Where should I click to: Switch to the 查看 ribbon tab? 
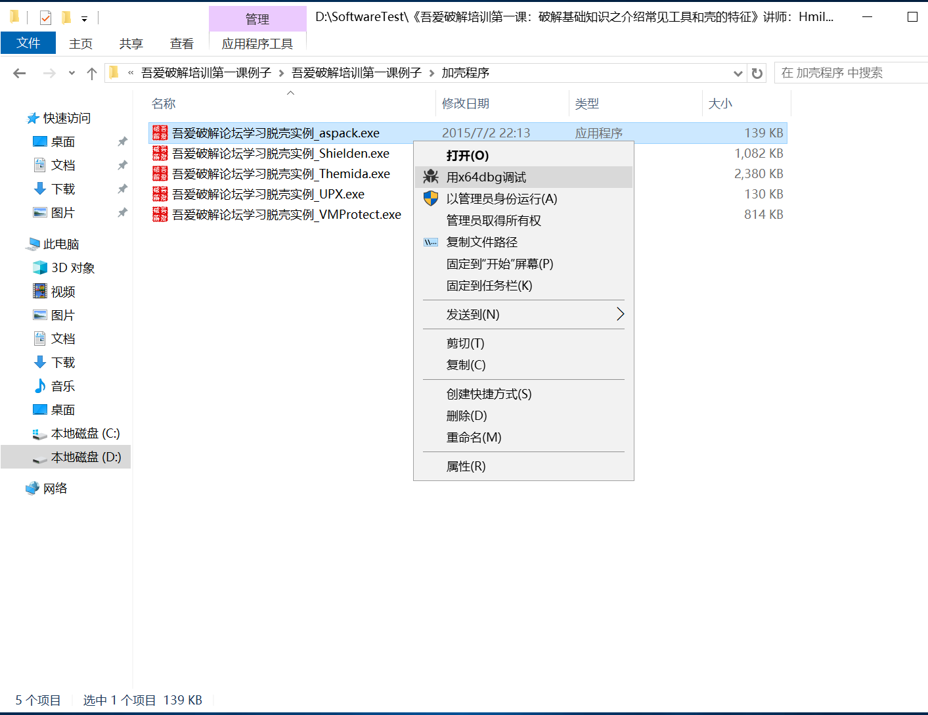[181, 43]
